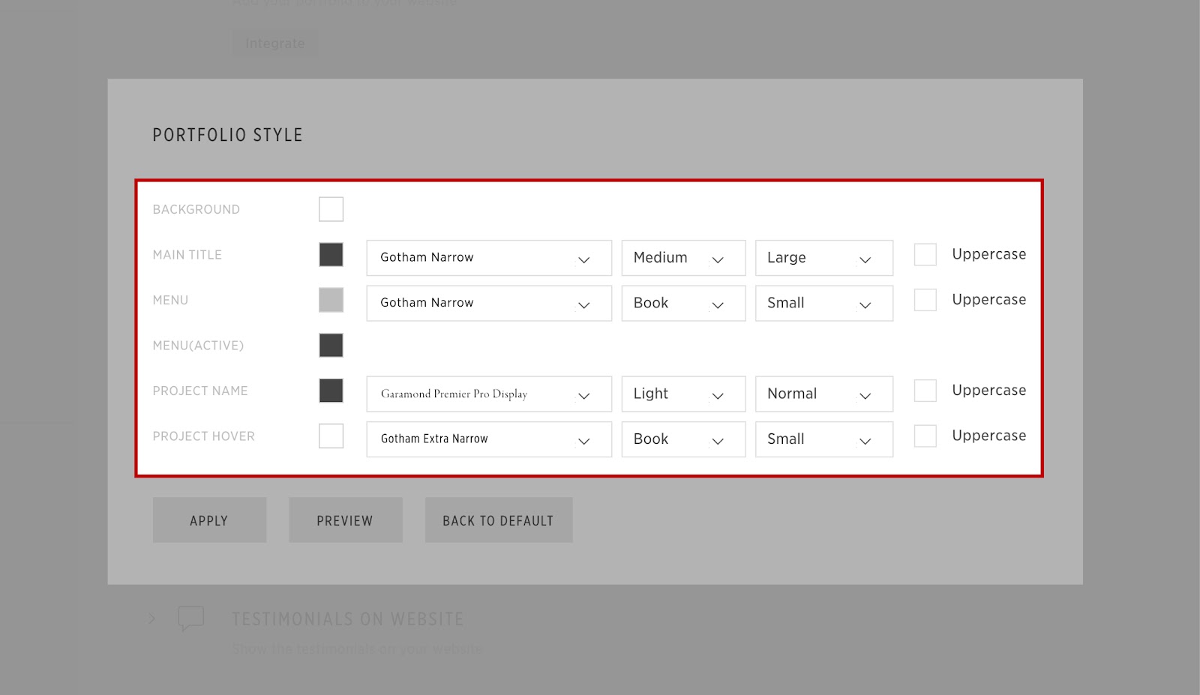This screenshot has width=1200, height=695.
Task: Pick the Main Title color swatch
Action: [x=331, y=255]
